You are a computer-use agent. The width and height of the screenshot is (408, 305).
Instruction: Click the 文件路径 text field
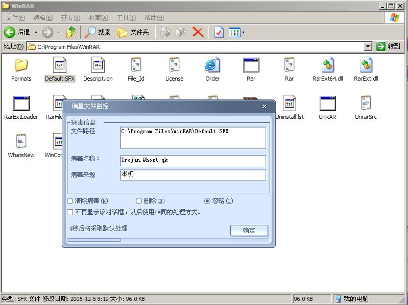pos(193,138)
